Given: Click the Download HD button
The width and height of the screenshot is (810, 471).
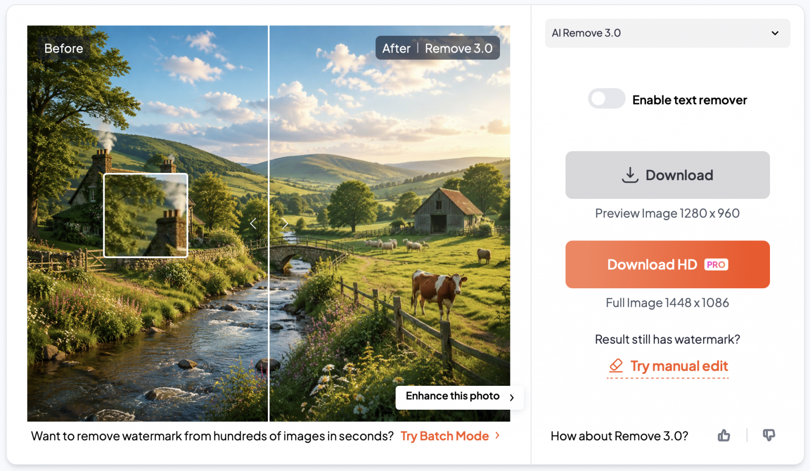Looking at the screenshot, I should click(x=667, y=264).
